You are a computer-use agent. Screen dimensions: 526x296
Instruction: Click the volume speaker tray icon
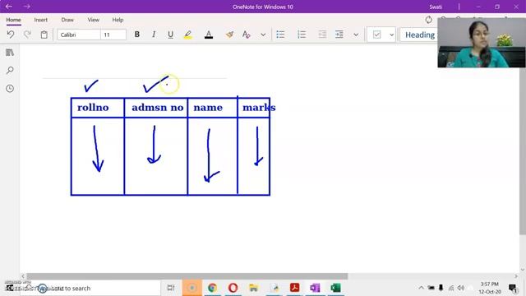click(461, 288)
